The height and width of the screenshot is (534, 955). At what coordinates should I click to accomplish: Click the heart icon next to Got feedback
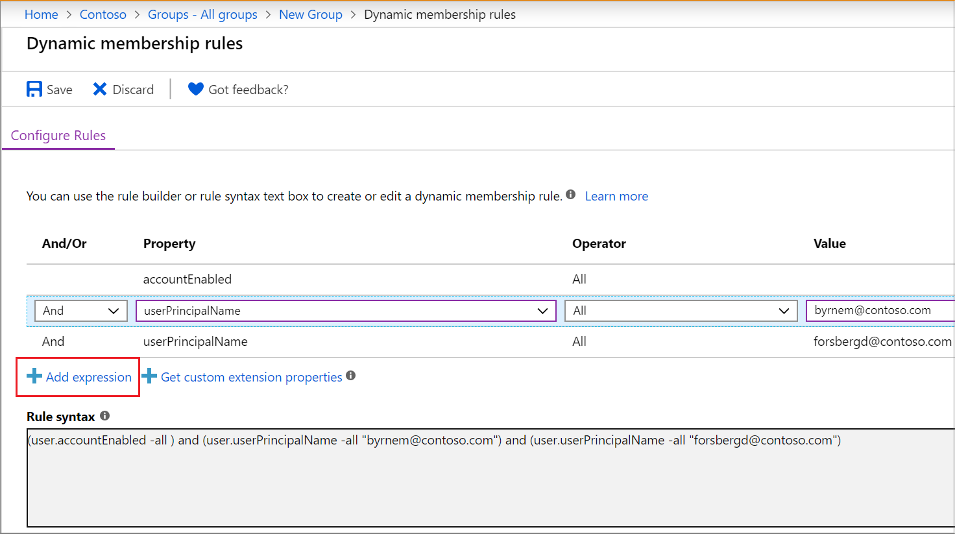[x=195, y=89]
